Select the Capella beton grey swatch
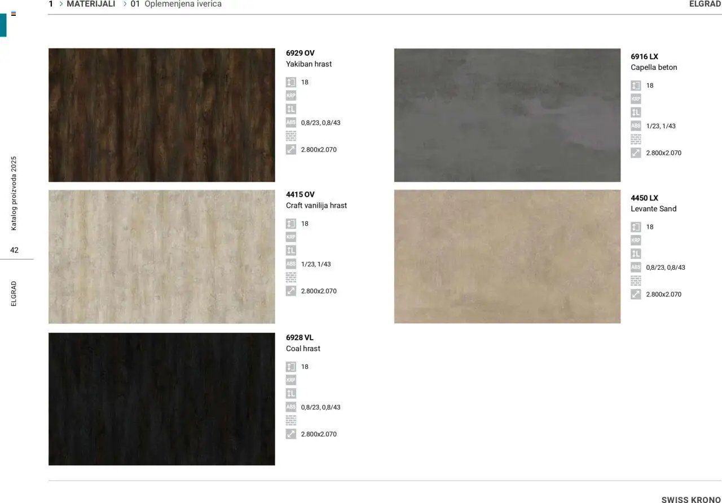The image size is (722, 503). 507,115
